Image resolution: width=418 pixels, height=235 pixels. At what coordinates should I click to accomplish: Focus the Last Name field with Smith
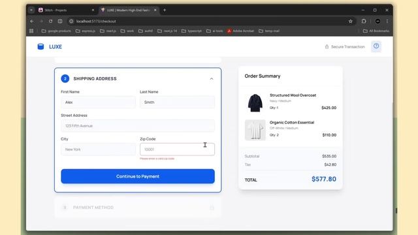tap(177, 102)
